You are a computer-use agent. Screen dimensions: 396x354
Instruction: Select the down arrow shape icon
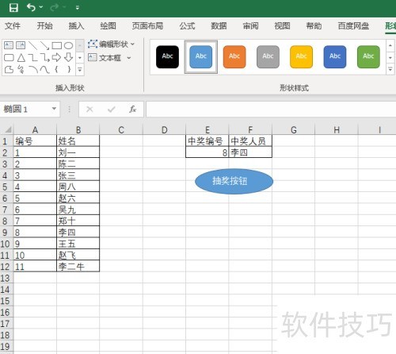tap(68, 57)
